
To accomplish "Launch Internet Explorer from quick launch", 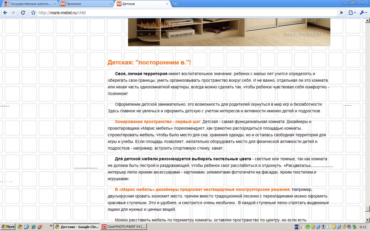I will click(33, 227).
